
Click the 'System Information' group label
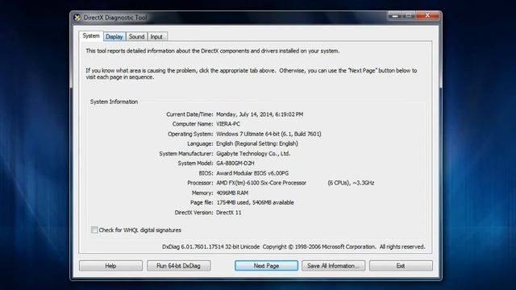[114, 102]
